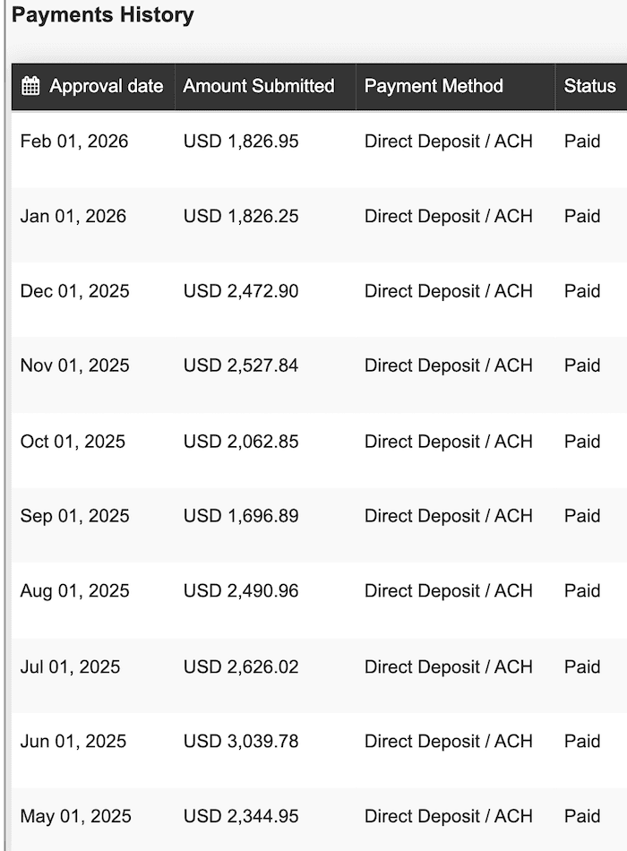This screenshot has width=627, height=851.
Task: Click Direct Deposit / ACH for Sep 01, 2025
Action: pos(448,516)
